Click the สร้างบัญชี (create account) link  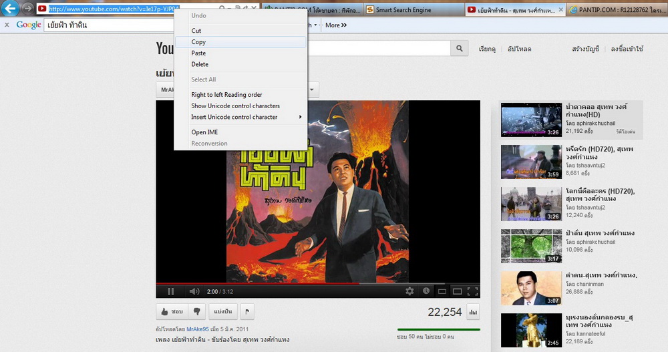(586, 49)
